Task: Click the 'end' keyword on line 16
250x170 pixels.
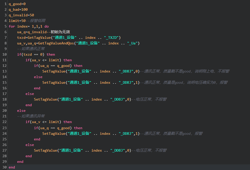Action: pos(37,88)
